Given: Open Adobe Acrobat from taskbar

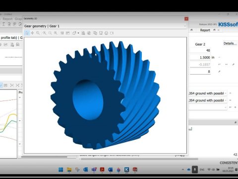Looking at the screenshot, I should (x=102, y=170).
